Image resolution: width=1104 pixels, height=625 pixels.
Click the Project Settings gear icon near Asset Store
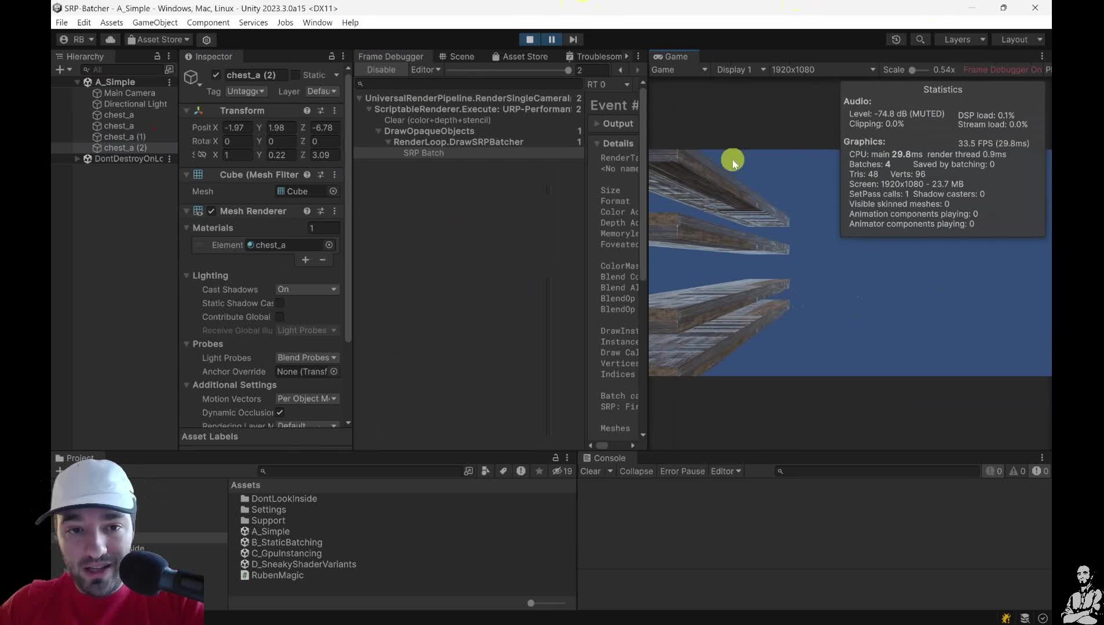pos(206,40)
